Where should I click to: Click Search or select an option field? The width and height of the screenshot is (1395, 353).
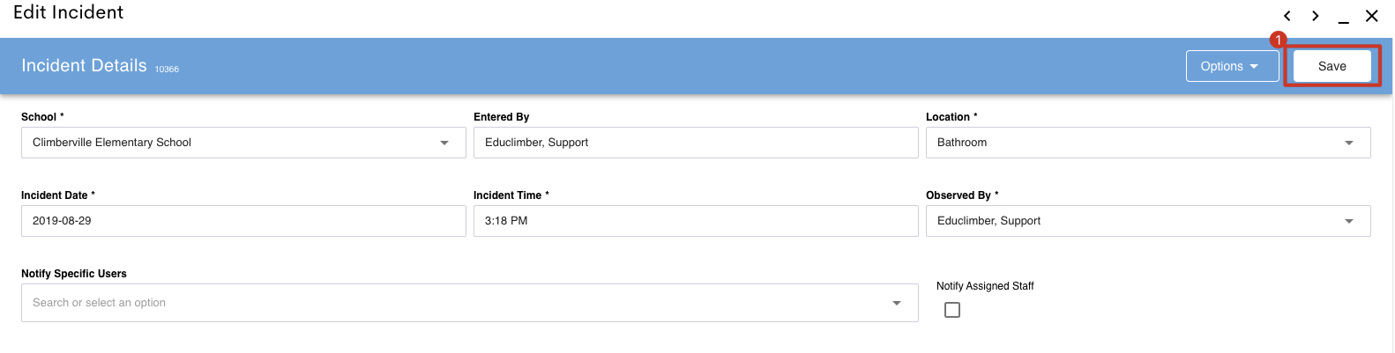point(470,303)
